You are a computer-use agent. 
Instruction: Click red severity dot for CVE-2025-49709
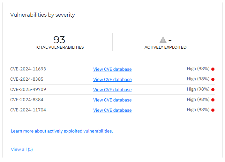pos(213,90)
